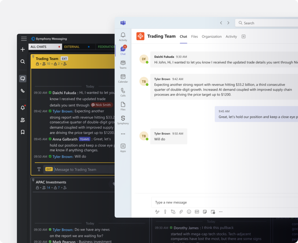This screenshot has width=298, height=243.
Task: Open the Symphony app in Teams sidebar
Action: tap(123, 120)
